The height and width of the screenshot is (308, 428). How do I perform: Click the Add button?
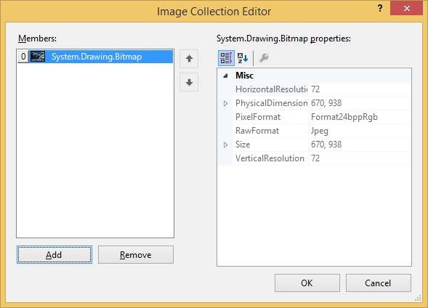click(x=54, y=254)
